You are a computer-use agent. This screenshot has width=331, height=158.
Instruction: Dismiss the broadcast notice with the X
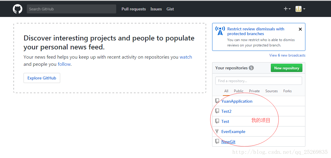(300, 29)
